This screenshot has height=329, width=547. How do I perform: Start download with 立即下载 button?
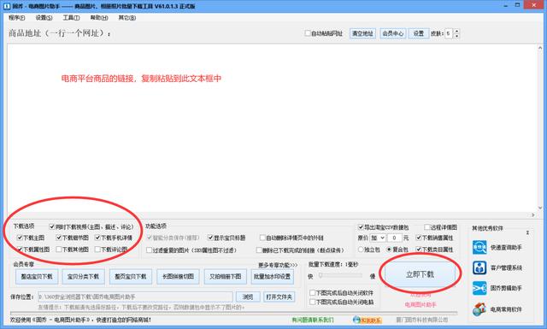[420, 274]
